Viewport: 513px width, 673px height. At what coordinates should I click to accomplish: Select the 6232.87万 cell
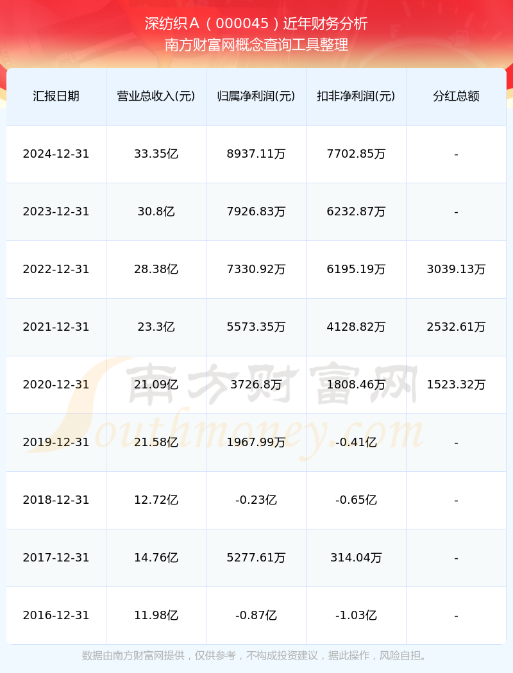[357, 212]
